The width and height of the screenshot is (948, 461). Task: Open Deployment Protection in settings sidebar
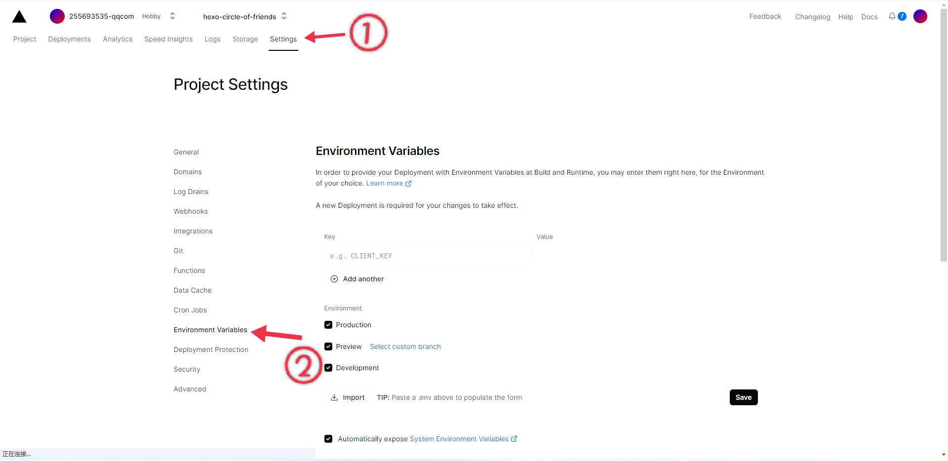click(x=211, y=349)
